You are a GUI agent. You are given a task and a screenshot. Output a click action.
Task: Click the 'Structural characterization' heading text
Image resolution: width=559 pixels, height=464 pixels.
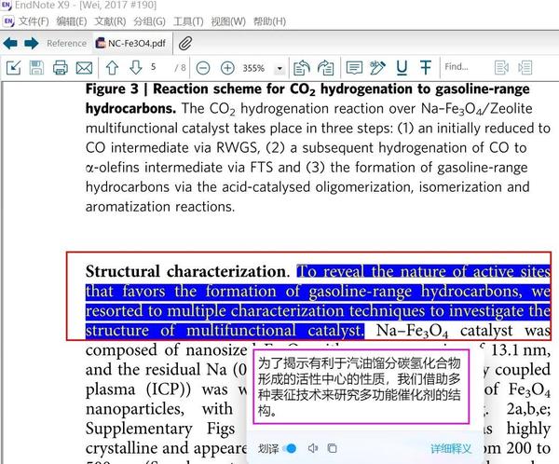[185, 272]
